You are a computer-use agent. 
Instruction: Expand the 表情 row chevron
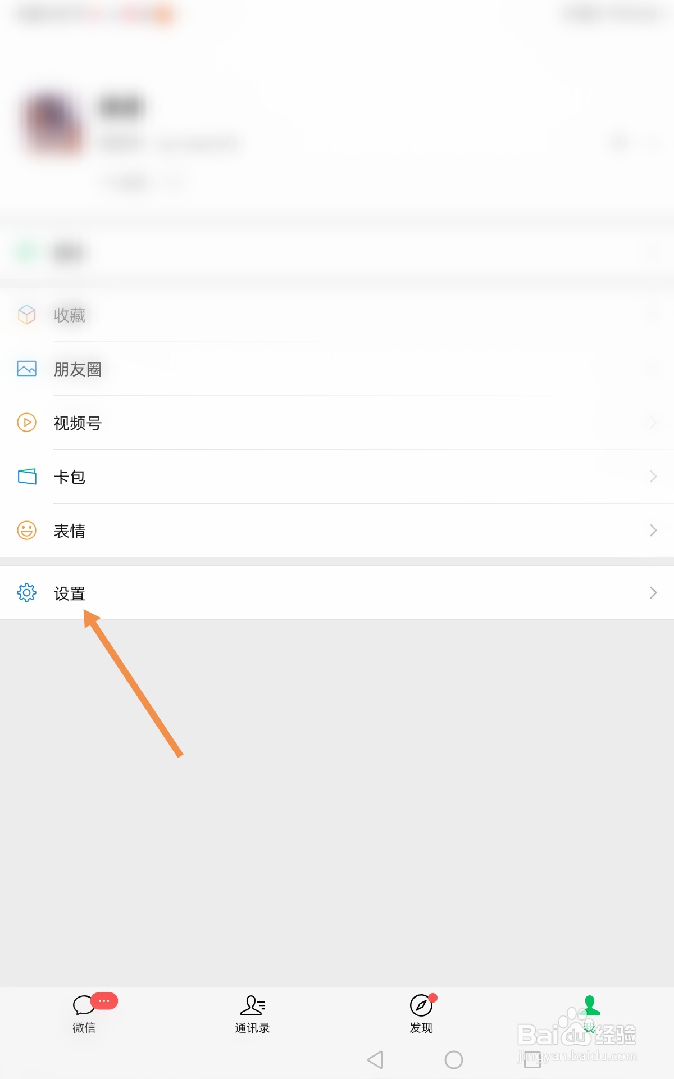coord(653,531)
